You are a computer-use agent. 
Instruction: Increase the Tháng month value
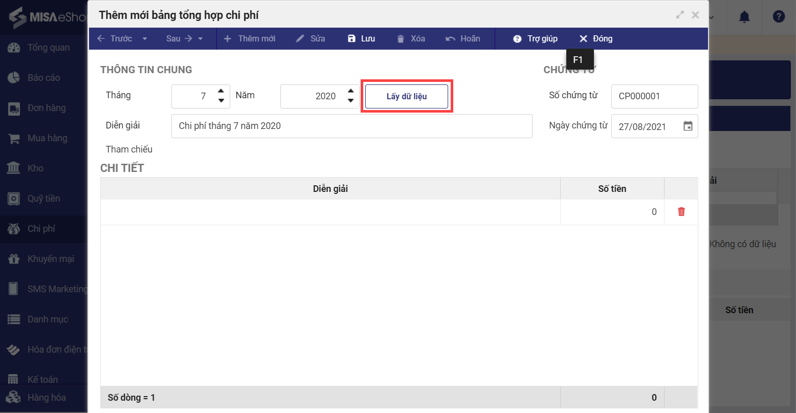click(x=221, y=91)
